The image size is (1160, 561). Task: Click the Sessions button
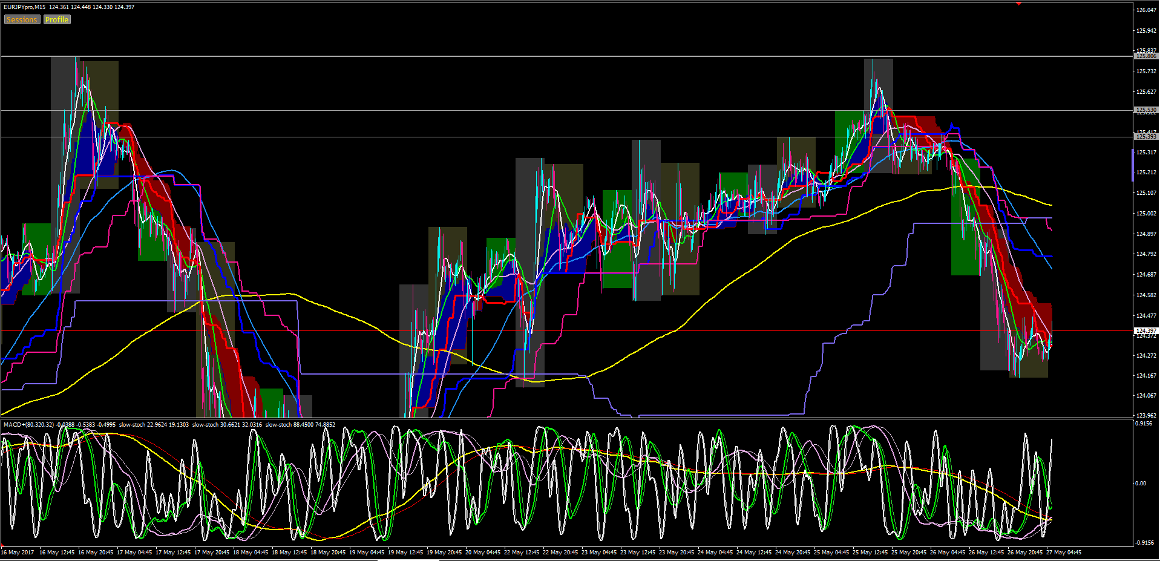(22, 20)
